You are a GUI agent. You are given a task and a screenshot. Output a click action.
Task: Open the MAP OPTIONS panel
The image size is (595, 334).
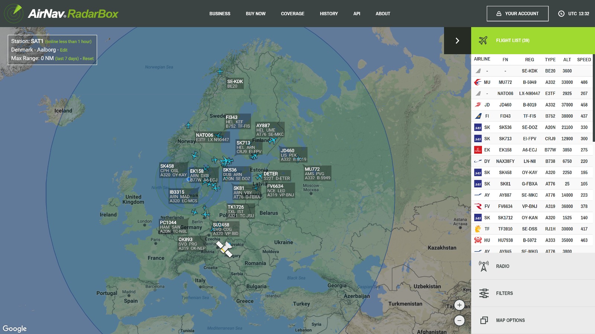tap(533, 320)
